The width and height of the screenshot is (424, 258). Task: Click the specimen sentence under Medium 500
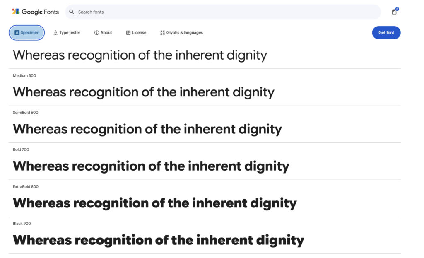point(144,92)
